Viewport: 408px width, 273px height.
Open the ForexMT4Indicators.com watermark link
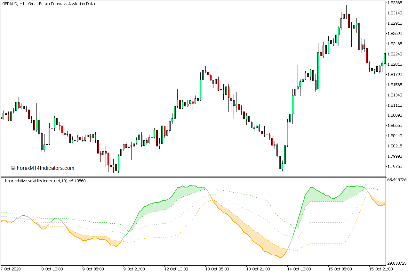[42, 168]
